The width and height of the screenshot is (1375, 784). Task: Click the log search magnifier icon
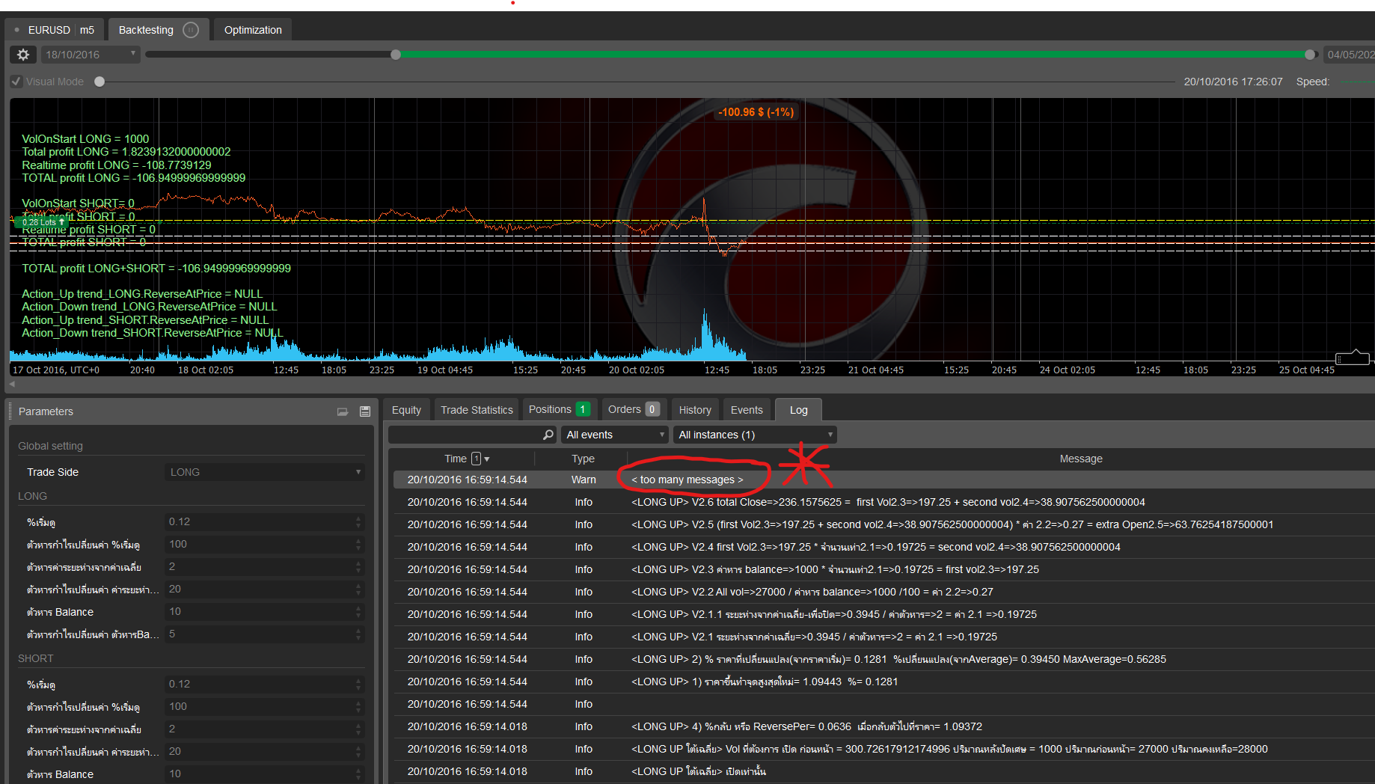click(548, 435)
